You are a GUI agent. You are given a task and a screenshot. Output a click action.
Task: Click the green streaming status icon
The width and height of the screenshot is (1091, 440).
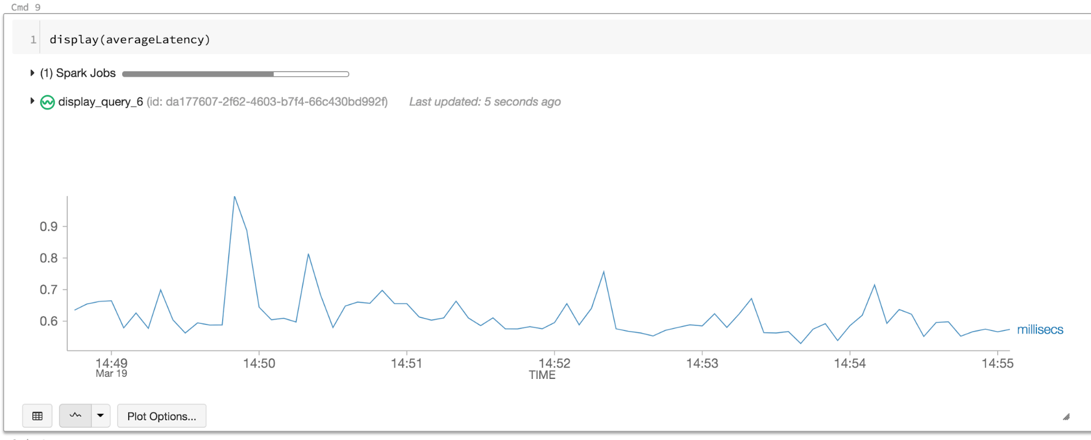[x=47, y=102]
